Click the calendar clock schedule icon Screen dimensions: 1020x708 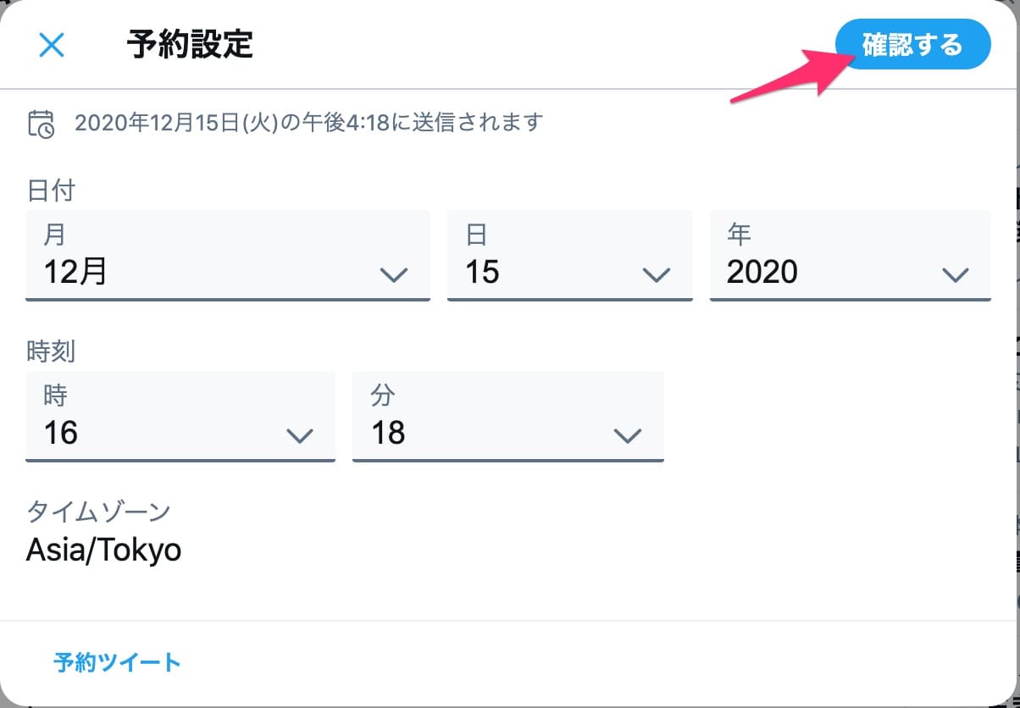pyautogui.click(x=41, y=124)
